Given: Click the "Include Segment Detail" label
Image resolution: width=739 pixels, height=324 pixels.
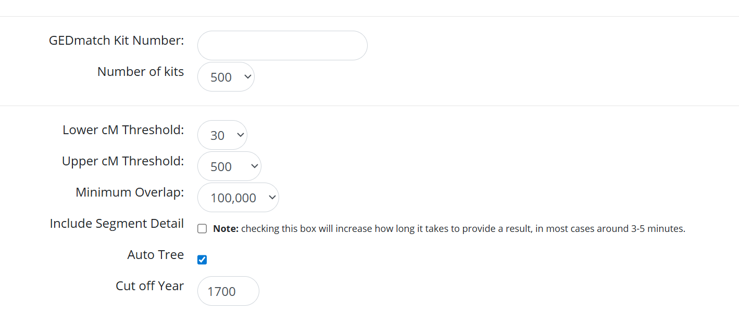Looking at the screenshot, I should [x=117, y=224].
